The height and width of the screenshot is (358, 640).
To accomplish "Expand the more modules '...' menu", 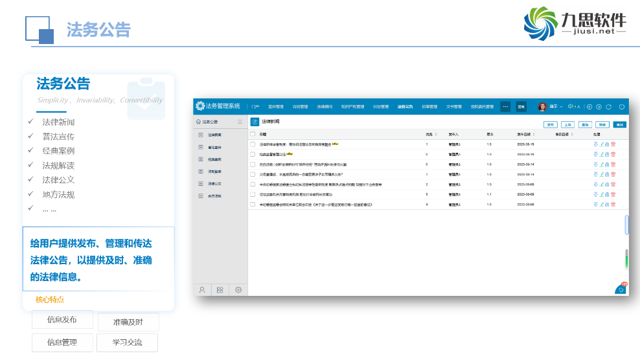I will pos(505,107).
